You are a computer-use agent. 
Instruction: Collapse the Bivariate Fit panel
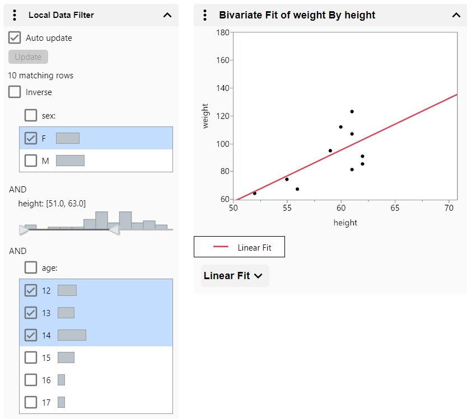tap(456, 15)
